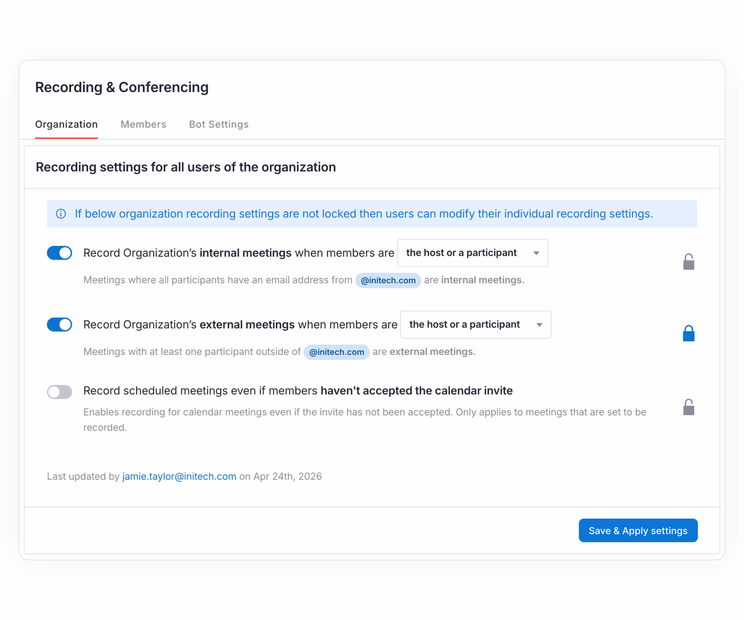Open the Bot Settings tab
Image resolution: width=744 pixels, height=620 pixels.
pyautogui.click(x=219, y=124)
